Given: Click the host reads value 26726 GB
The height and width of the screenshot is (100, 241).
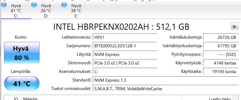Looking at the screenshot, I should point(221,37).
